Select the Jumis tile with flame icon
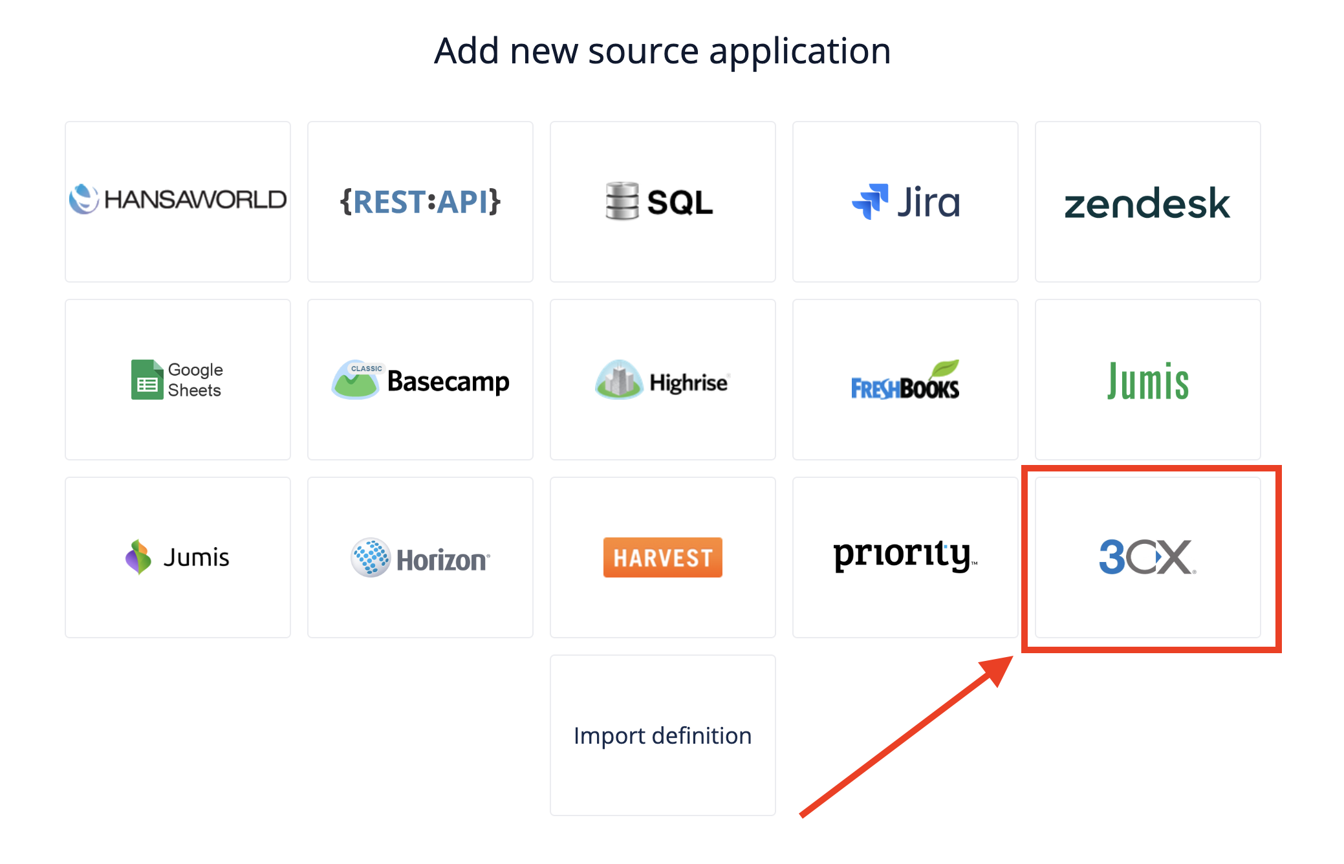 click(x=178, y=557)
